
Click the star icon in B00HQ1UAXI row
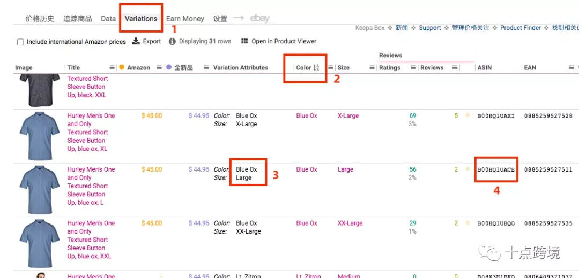tap(467, 115)
